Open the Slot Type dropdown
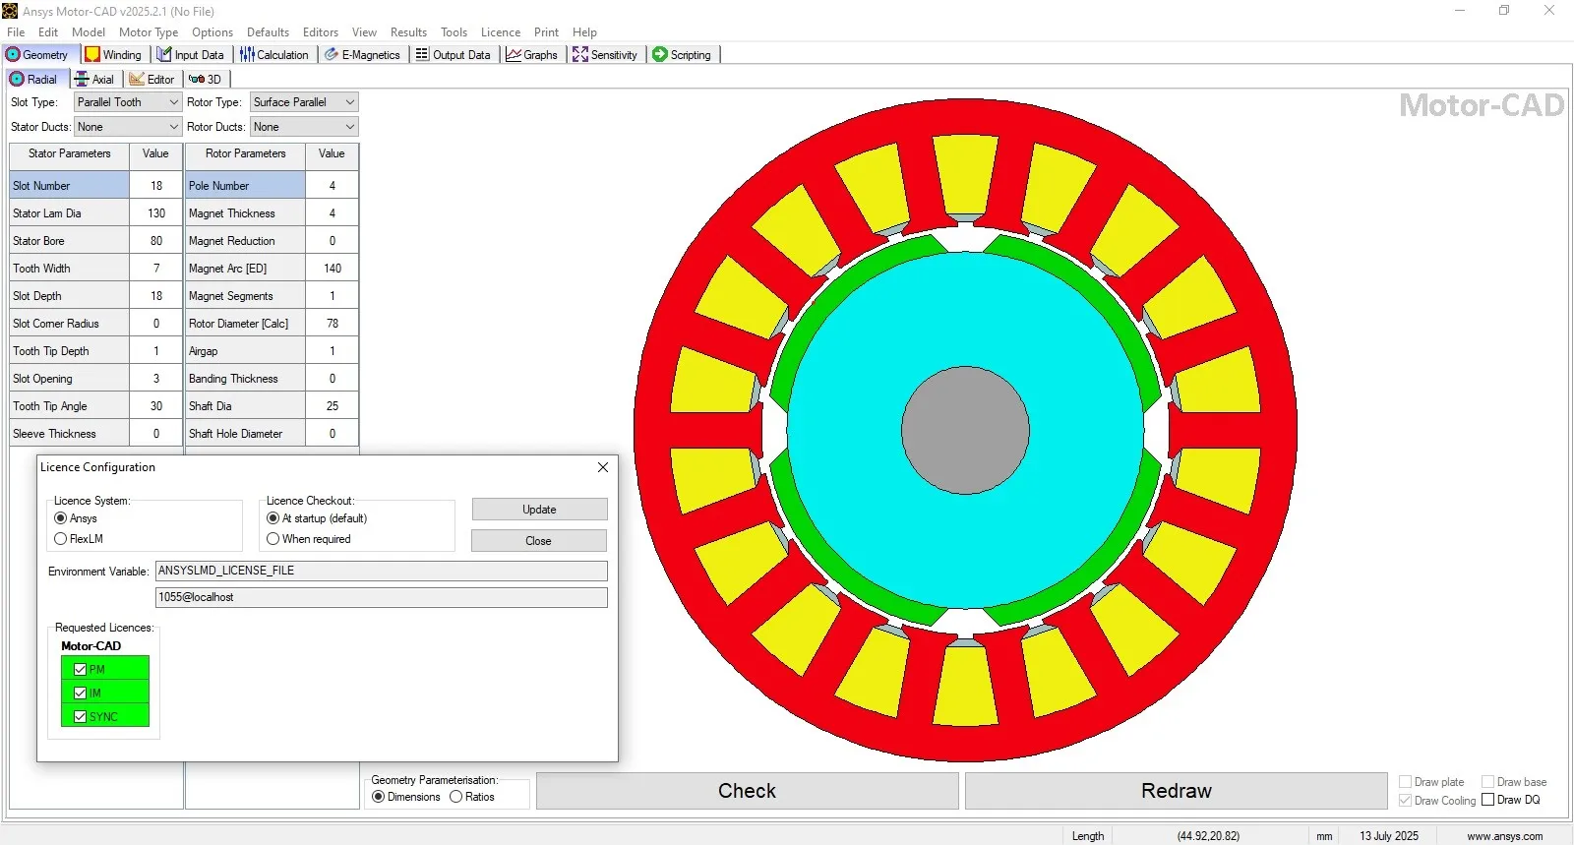Screen dimensions: 1574x845 tap(128, 102)
